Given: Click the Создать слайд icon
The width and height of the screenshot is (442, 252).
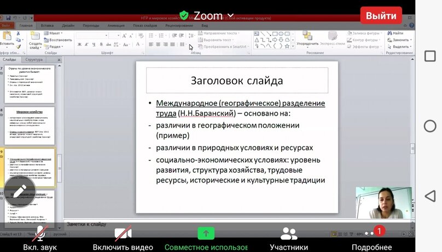Looking at the screenshot, I should tap(34, 37).
